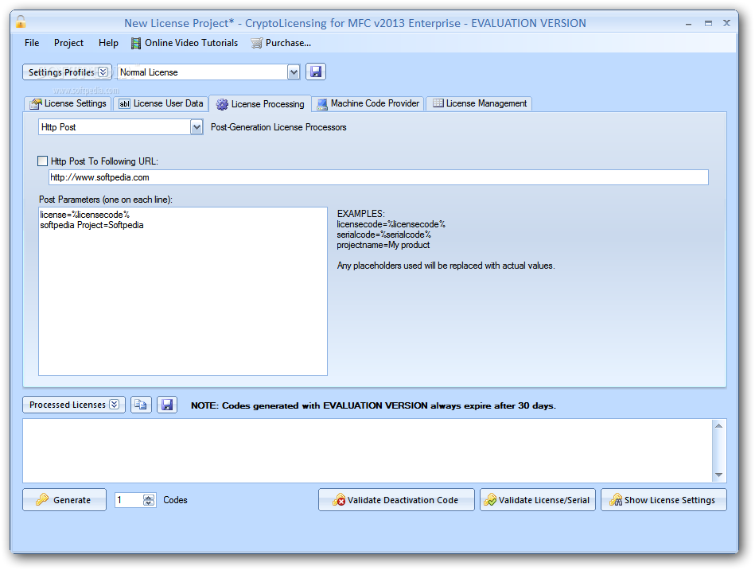Click the save processed licenses floppy icon
The width and height of the screenshot is (755, 570).
pos(167,405)
